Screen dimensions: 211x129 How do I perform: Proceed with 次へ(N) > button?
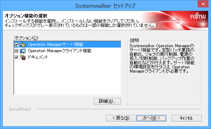(x=151, y=118)
